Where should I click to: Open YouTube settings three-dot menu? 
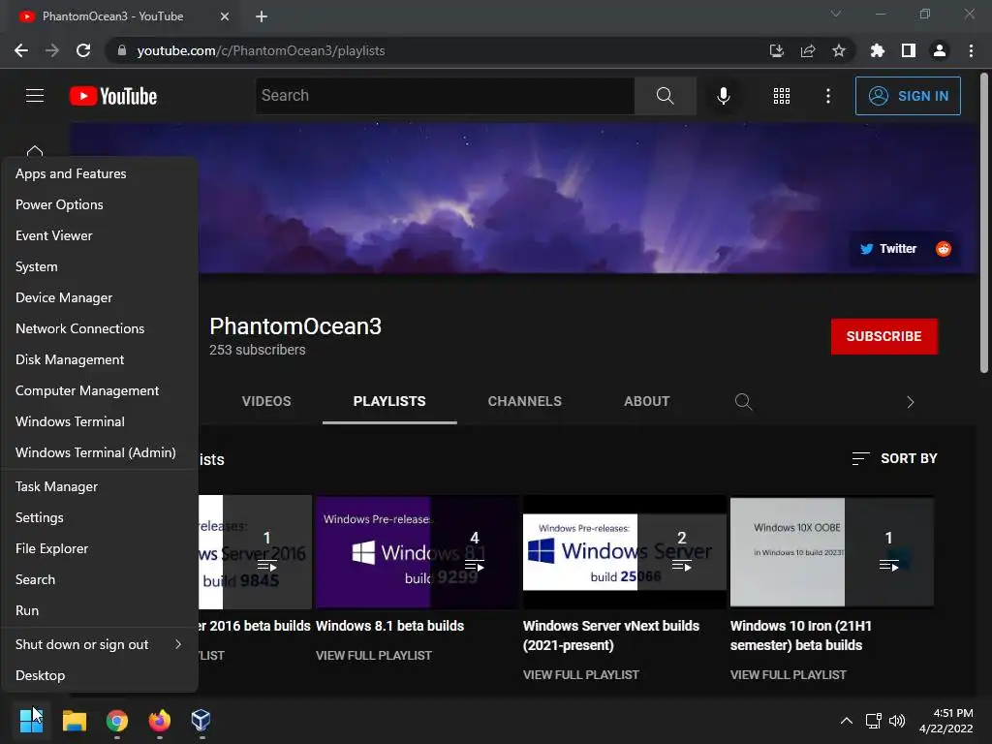tap(827, 96)
